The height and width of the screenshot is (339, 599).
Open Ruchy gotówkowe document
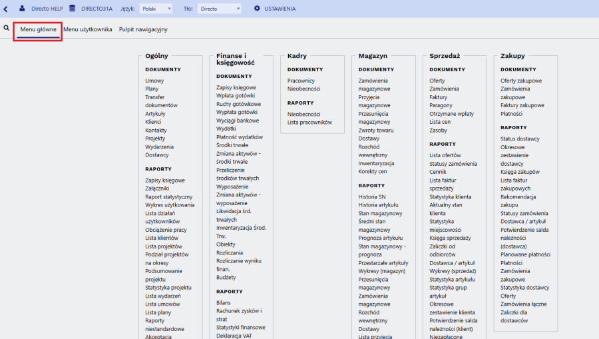pos(239,104)
